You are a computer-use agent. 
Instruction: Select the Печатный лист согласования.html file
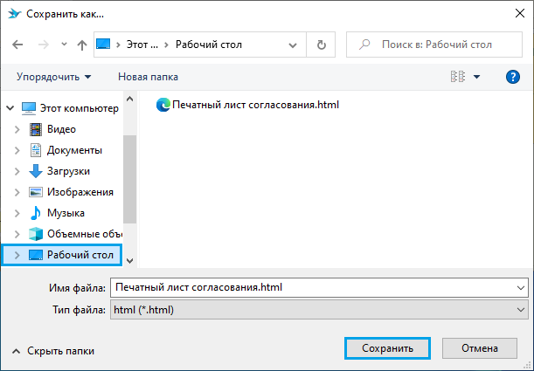click(254, 105)
